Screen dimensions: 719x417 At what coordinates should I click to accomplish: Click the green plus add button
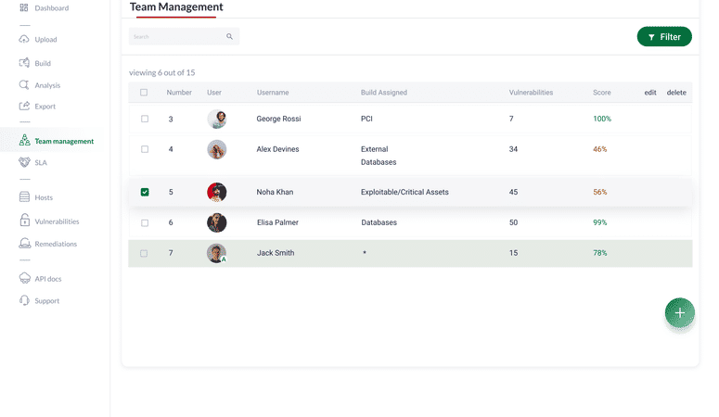pyautogui.click(x=679, y=313)
